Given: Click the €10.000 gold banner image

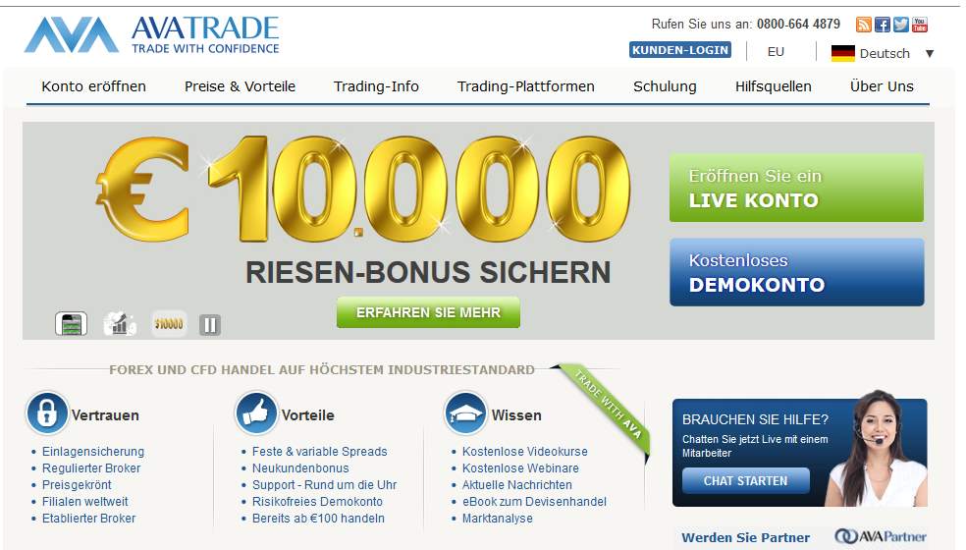Looking at the screenshot, I should pyautogui.click(x=363, y=189).
